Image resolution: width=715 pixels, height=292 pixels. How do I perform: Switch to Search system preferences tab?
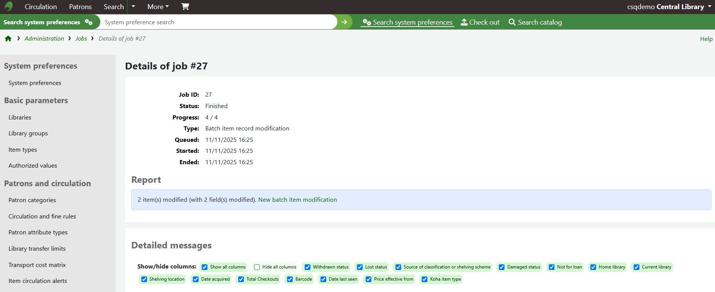[408, 22]
